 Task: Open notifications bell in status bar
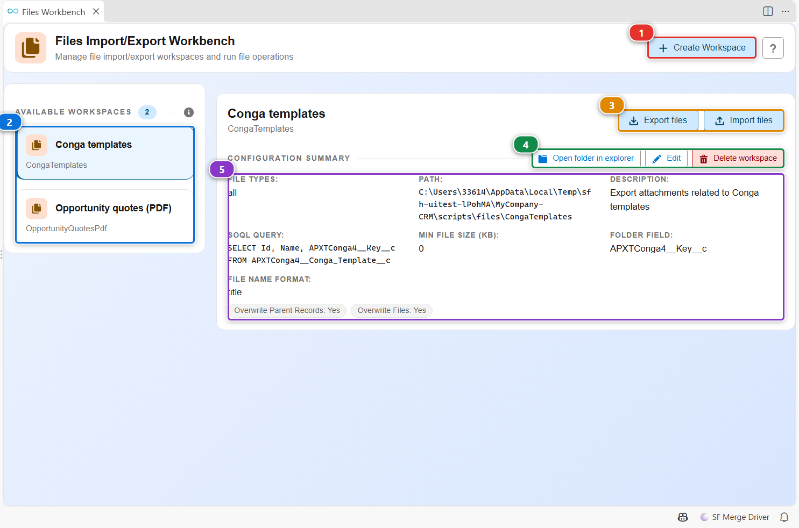(784, 517)
